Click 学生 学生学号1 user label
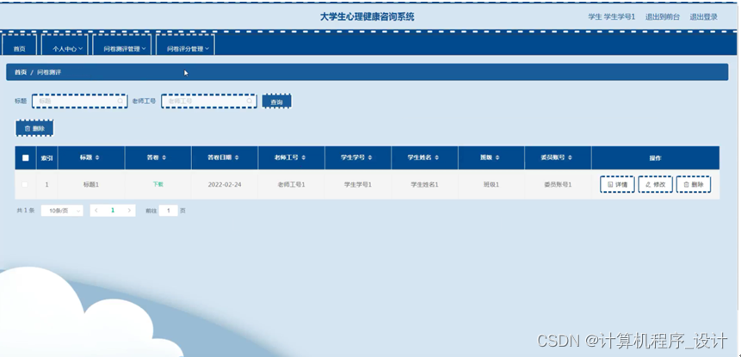This screenshot has width=741, height=357. [612, 17]
